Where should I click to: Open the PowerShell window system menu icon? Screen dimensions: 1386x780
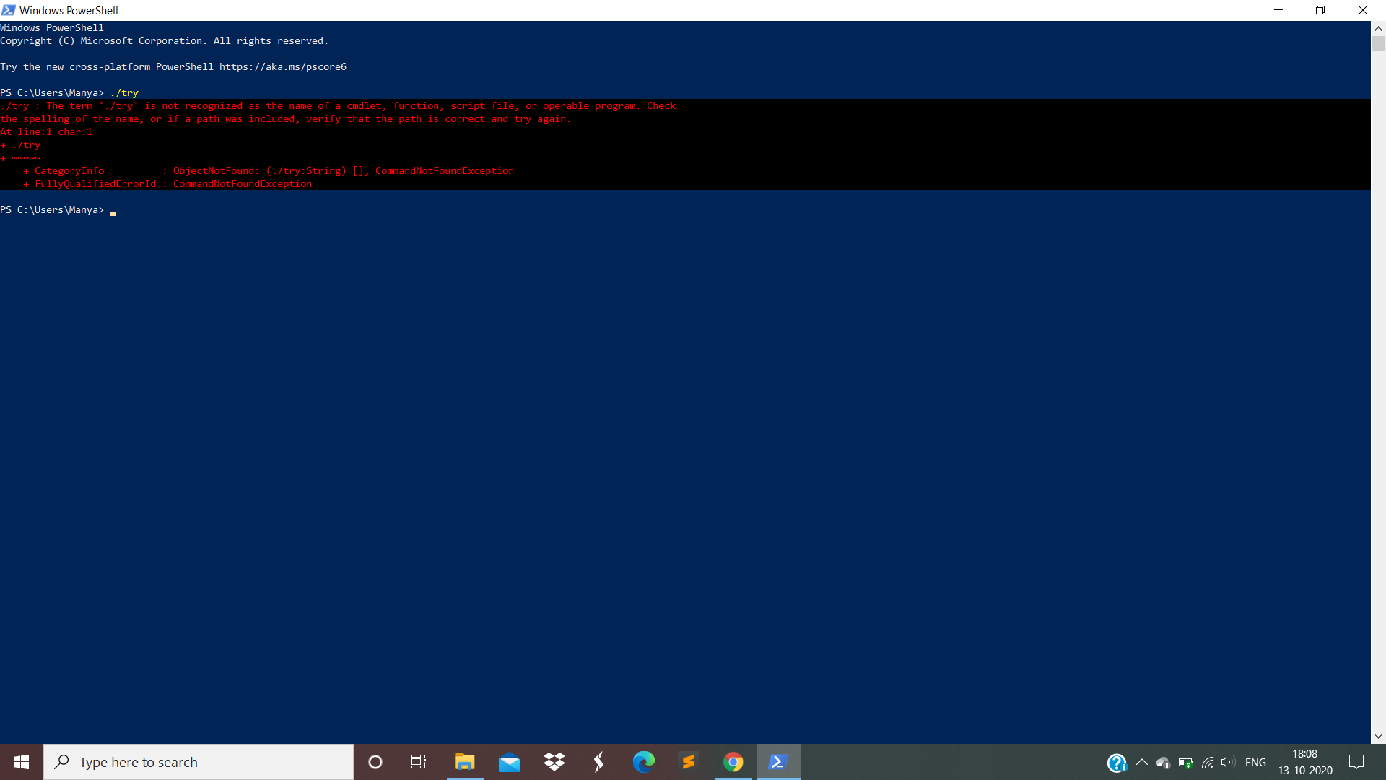click(8, 10)
